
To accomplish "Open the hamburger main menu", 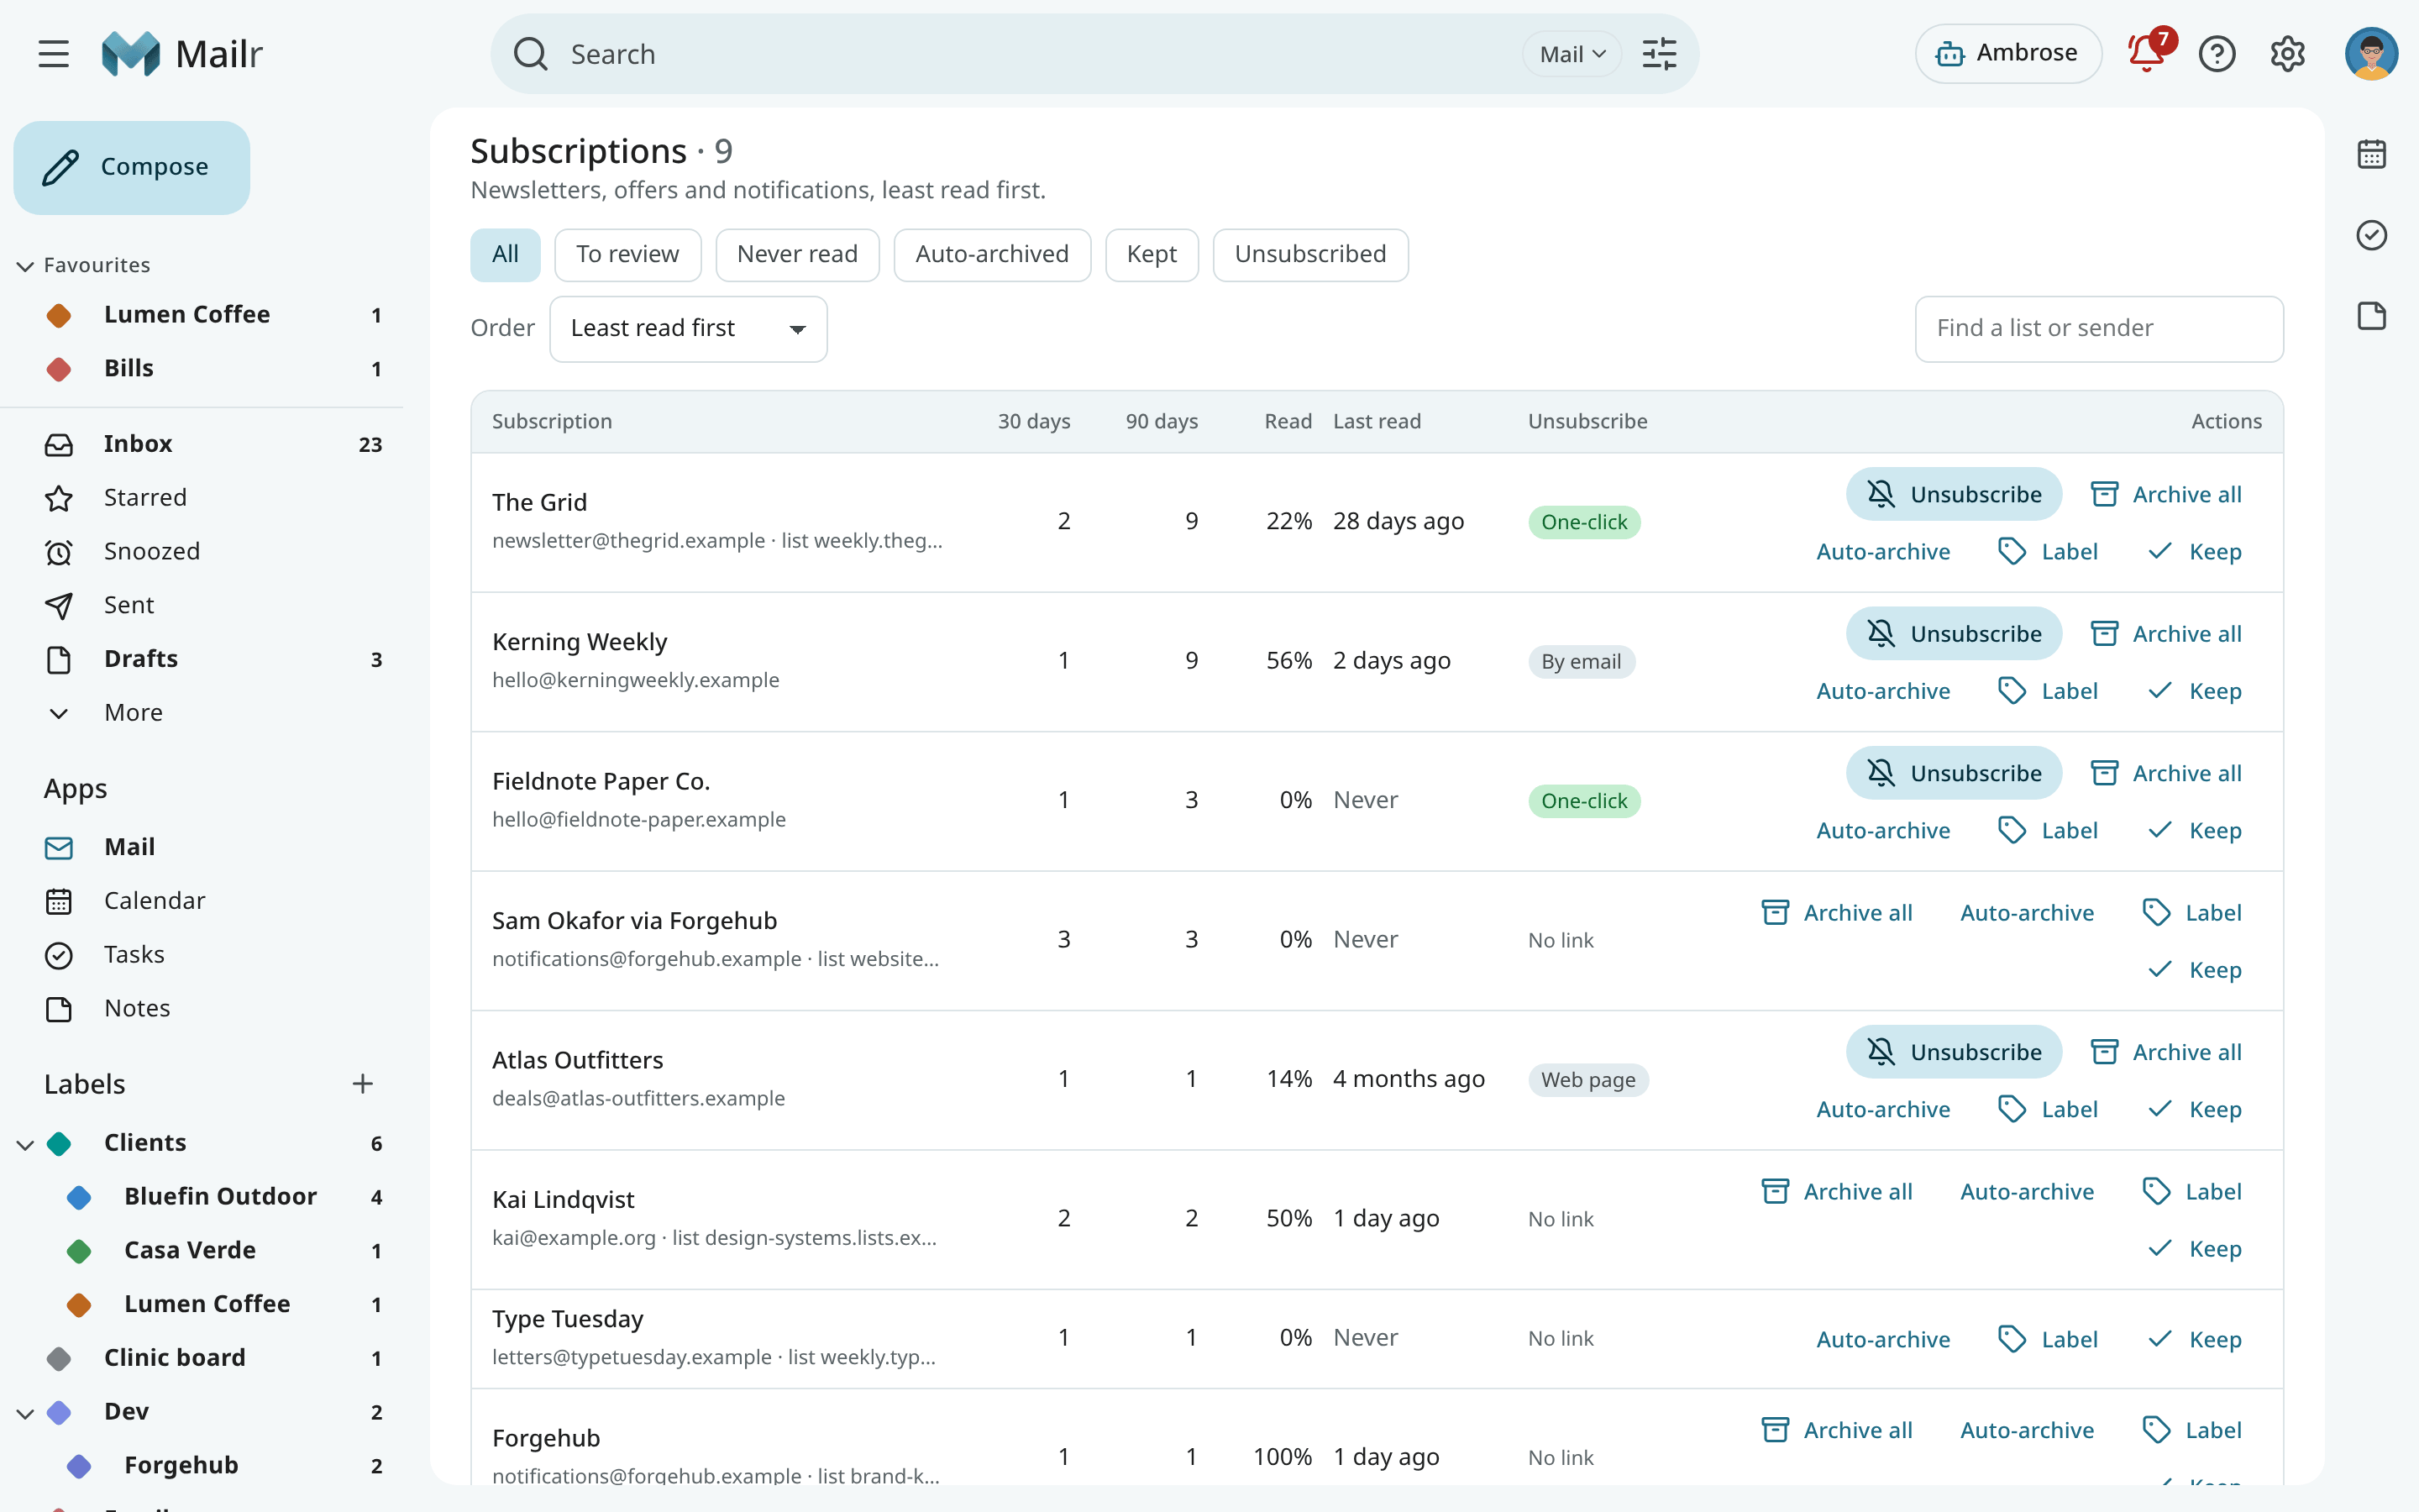I will [54, 54].
